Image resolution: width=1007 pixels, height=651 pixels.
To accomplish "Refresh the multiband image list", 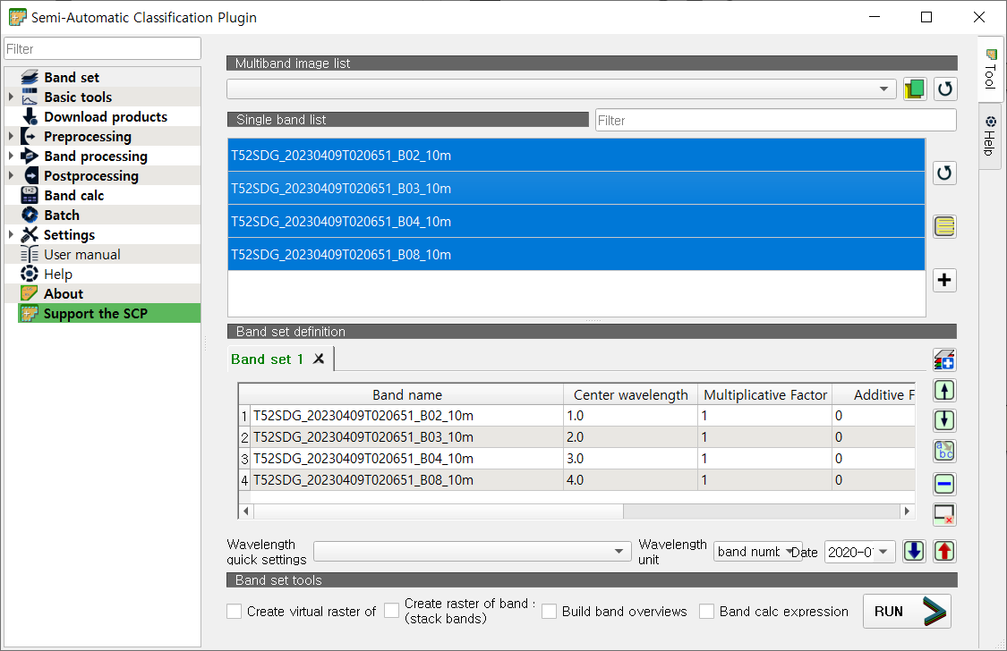I will pyautogui.click(x=944, y=89).
